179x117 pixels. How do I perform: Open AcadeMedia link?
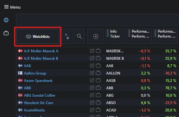click(34, 110)
